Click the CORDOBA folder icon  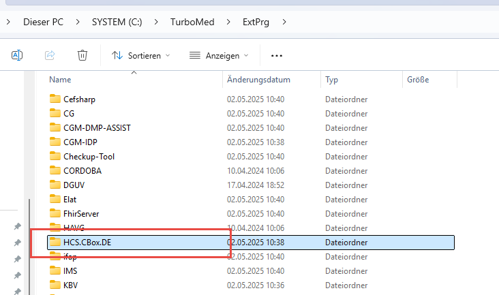point(55,171)
